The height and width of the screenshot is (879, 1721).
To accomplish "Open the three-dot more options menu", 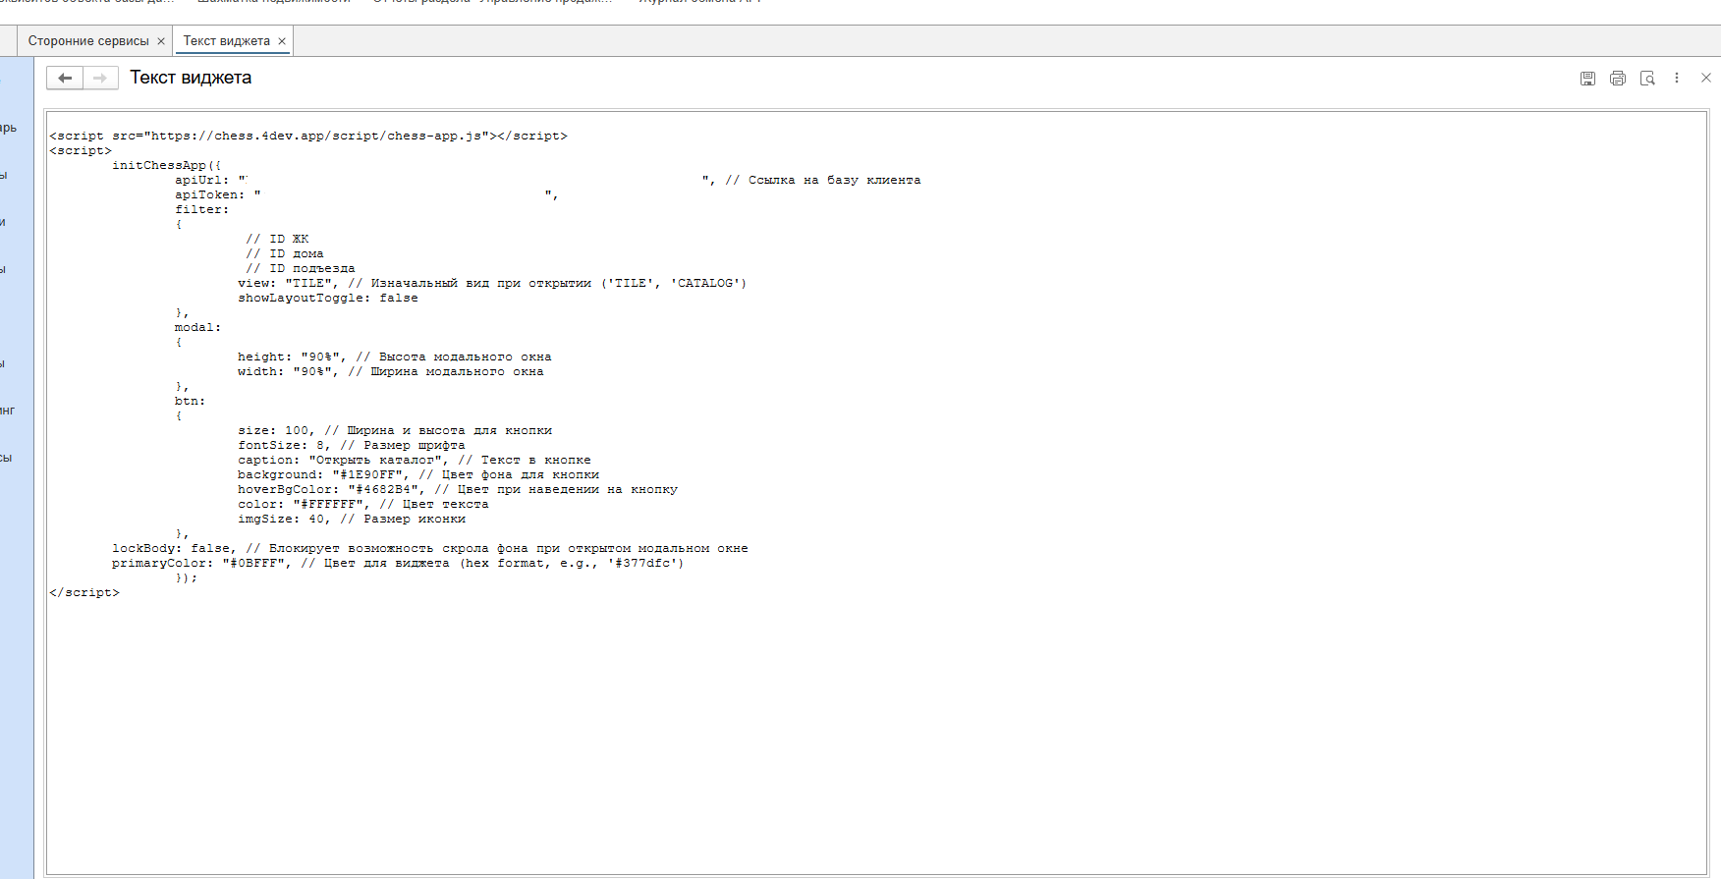I will coord(1677,78).
